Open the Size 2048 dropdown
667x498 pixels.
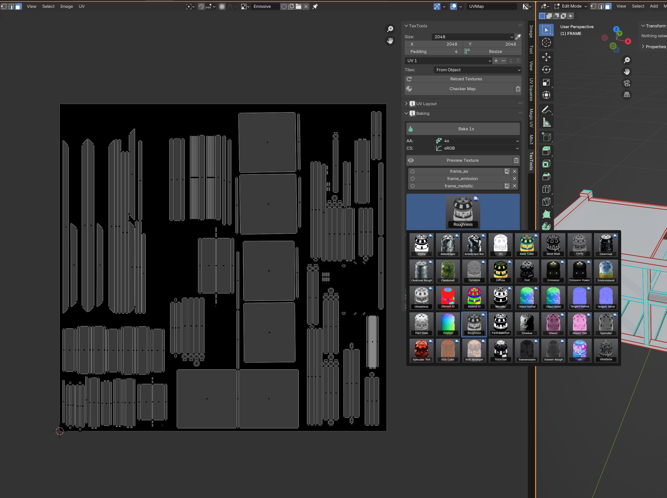point(473,37)
